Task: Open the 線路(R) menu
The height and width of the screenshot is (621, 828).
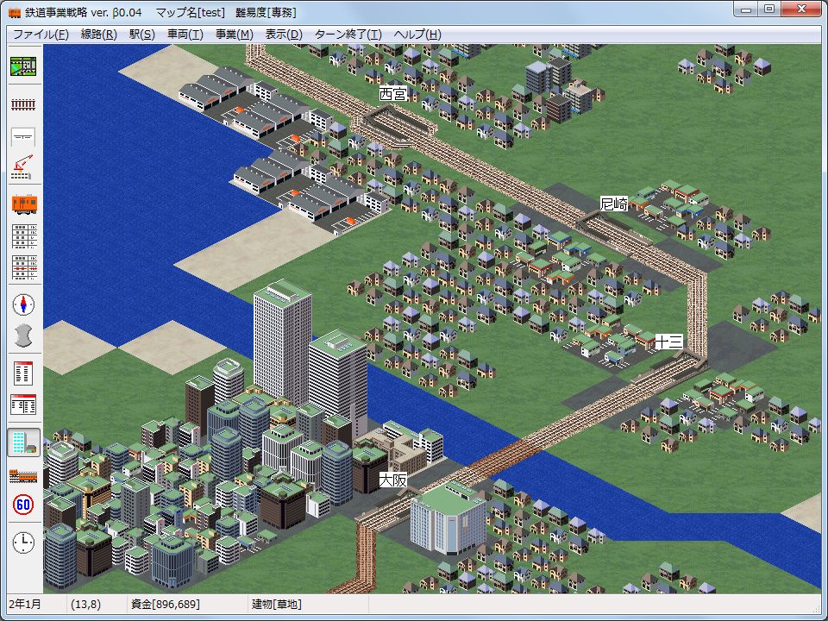Action: [98, 34]
